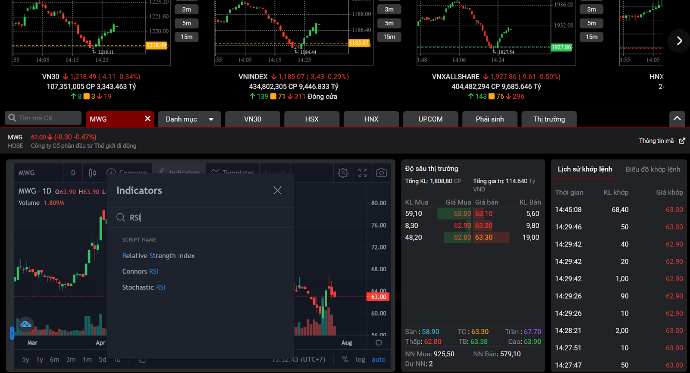Select 15m interval on the VNINDEX chart
Image resolution: width=690 pixels, height=373 pixels.
[389, 37]
